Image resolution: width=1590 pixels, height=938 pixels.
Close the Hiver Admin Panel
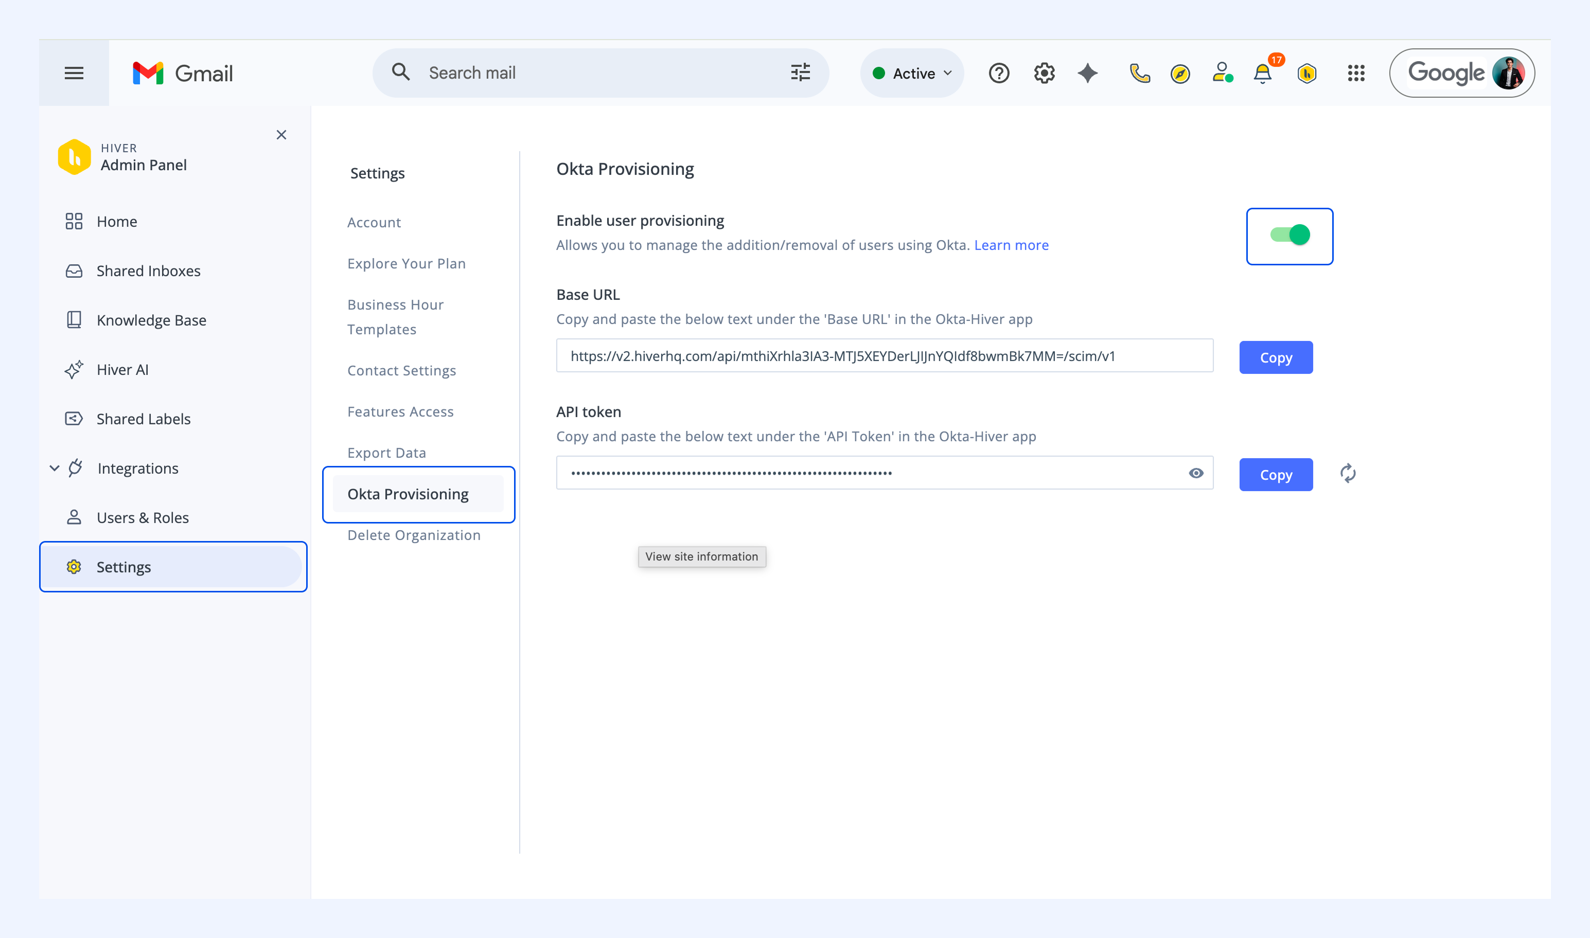pos(281,135)
